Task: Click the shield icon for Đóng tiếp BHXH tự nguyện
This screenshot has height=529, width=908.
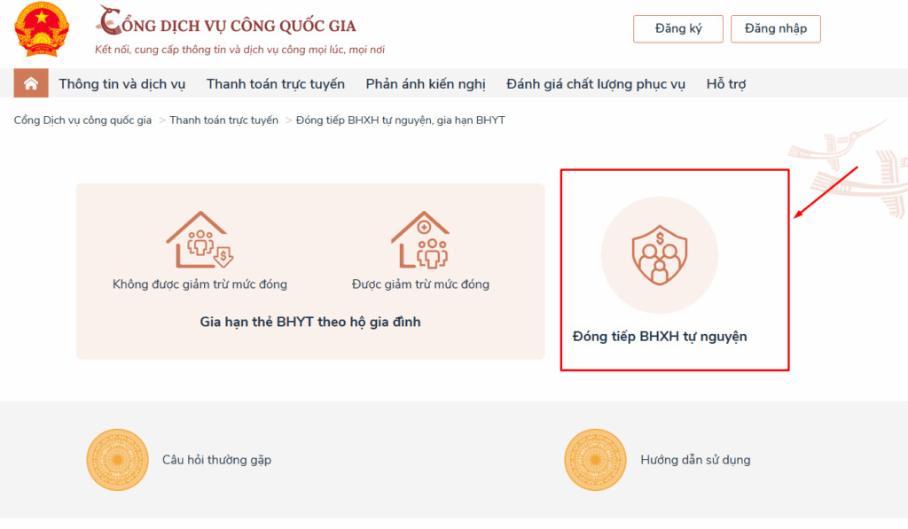Action: pos(660,255)
